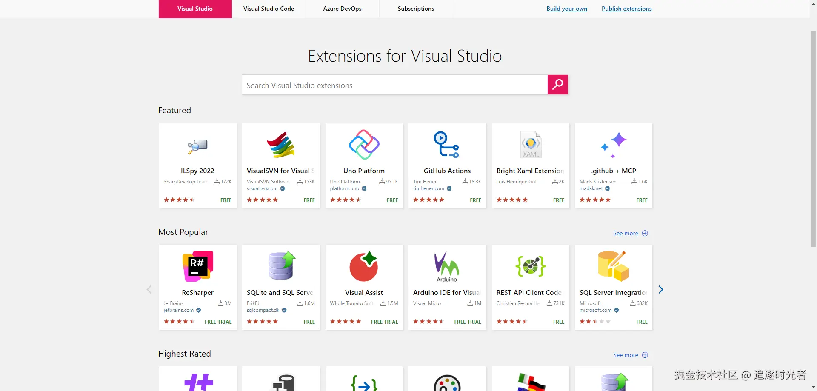Image resolution: width=817 pixels, height=391 pixels.
Task: Click verified badge next to sqlcompact.dk
Action: (x=284, y=310)
